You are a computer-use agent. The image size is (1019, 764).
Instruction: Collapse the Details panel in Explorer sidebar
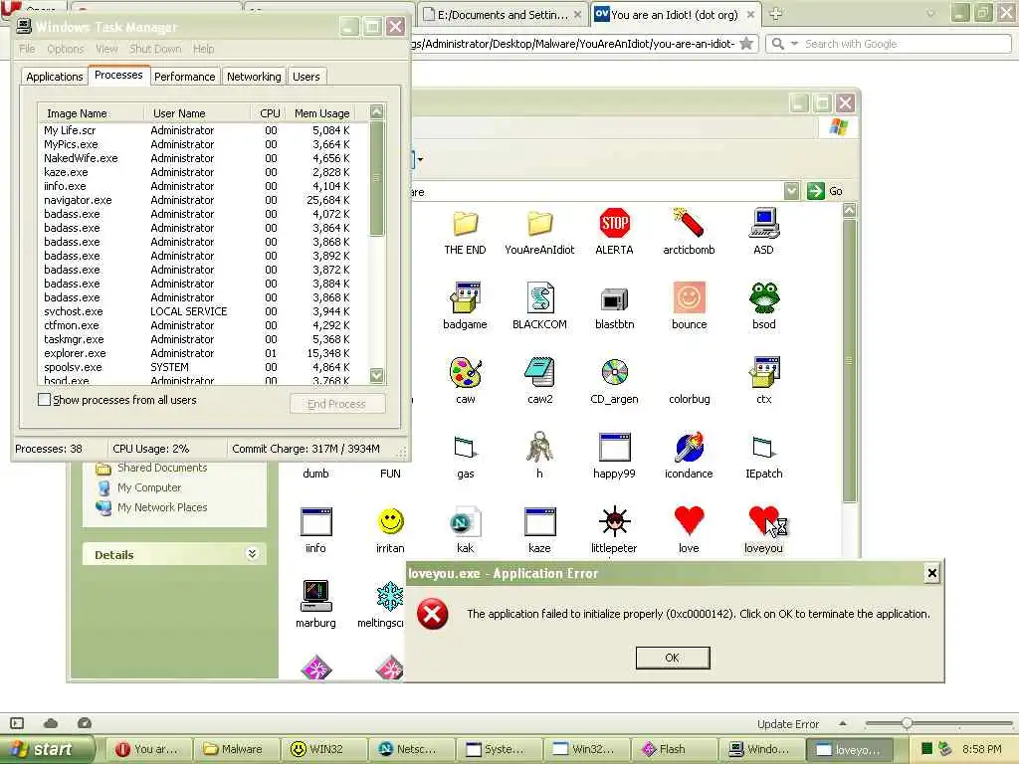click(x=252, y=553)
